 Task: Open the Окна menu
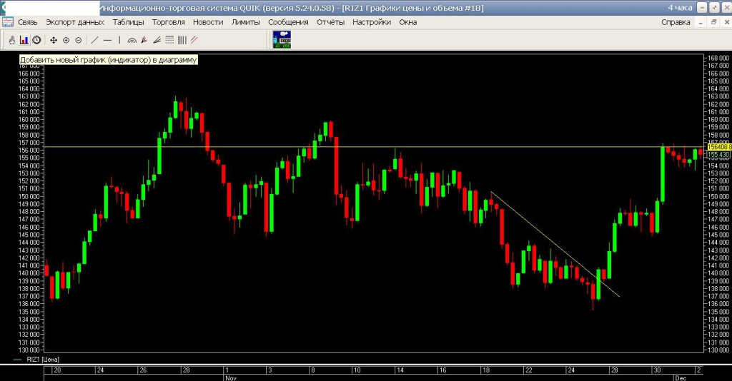point(408,22)
